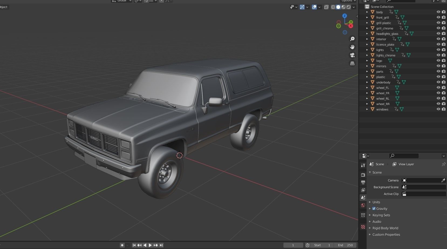Image resolution: width=447 pixels, height=249 pixels.
Task: Play the animation forward
Action: click(150, 245)
